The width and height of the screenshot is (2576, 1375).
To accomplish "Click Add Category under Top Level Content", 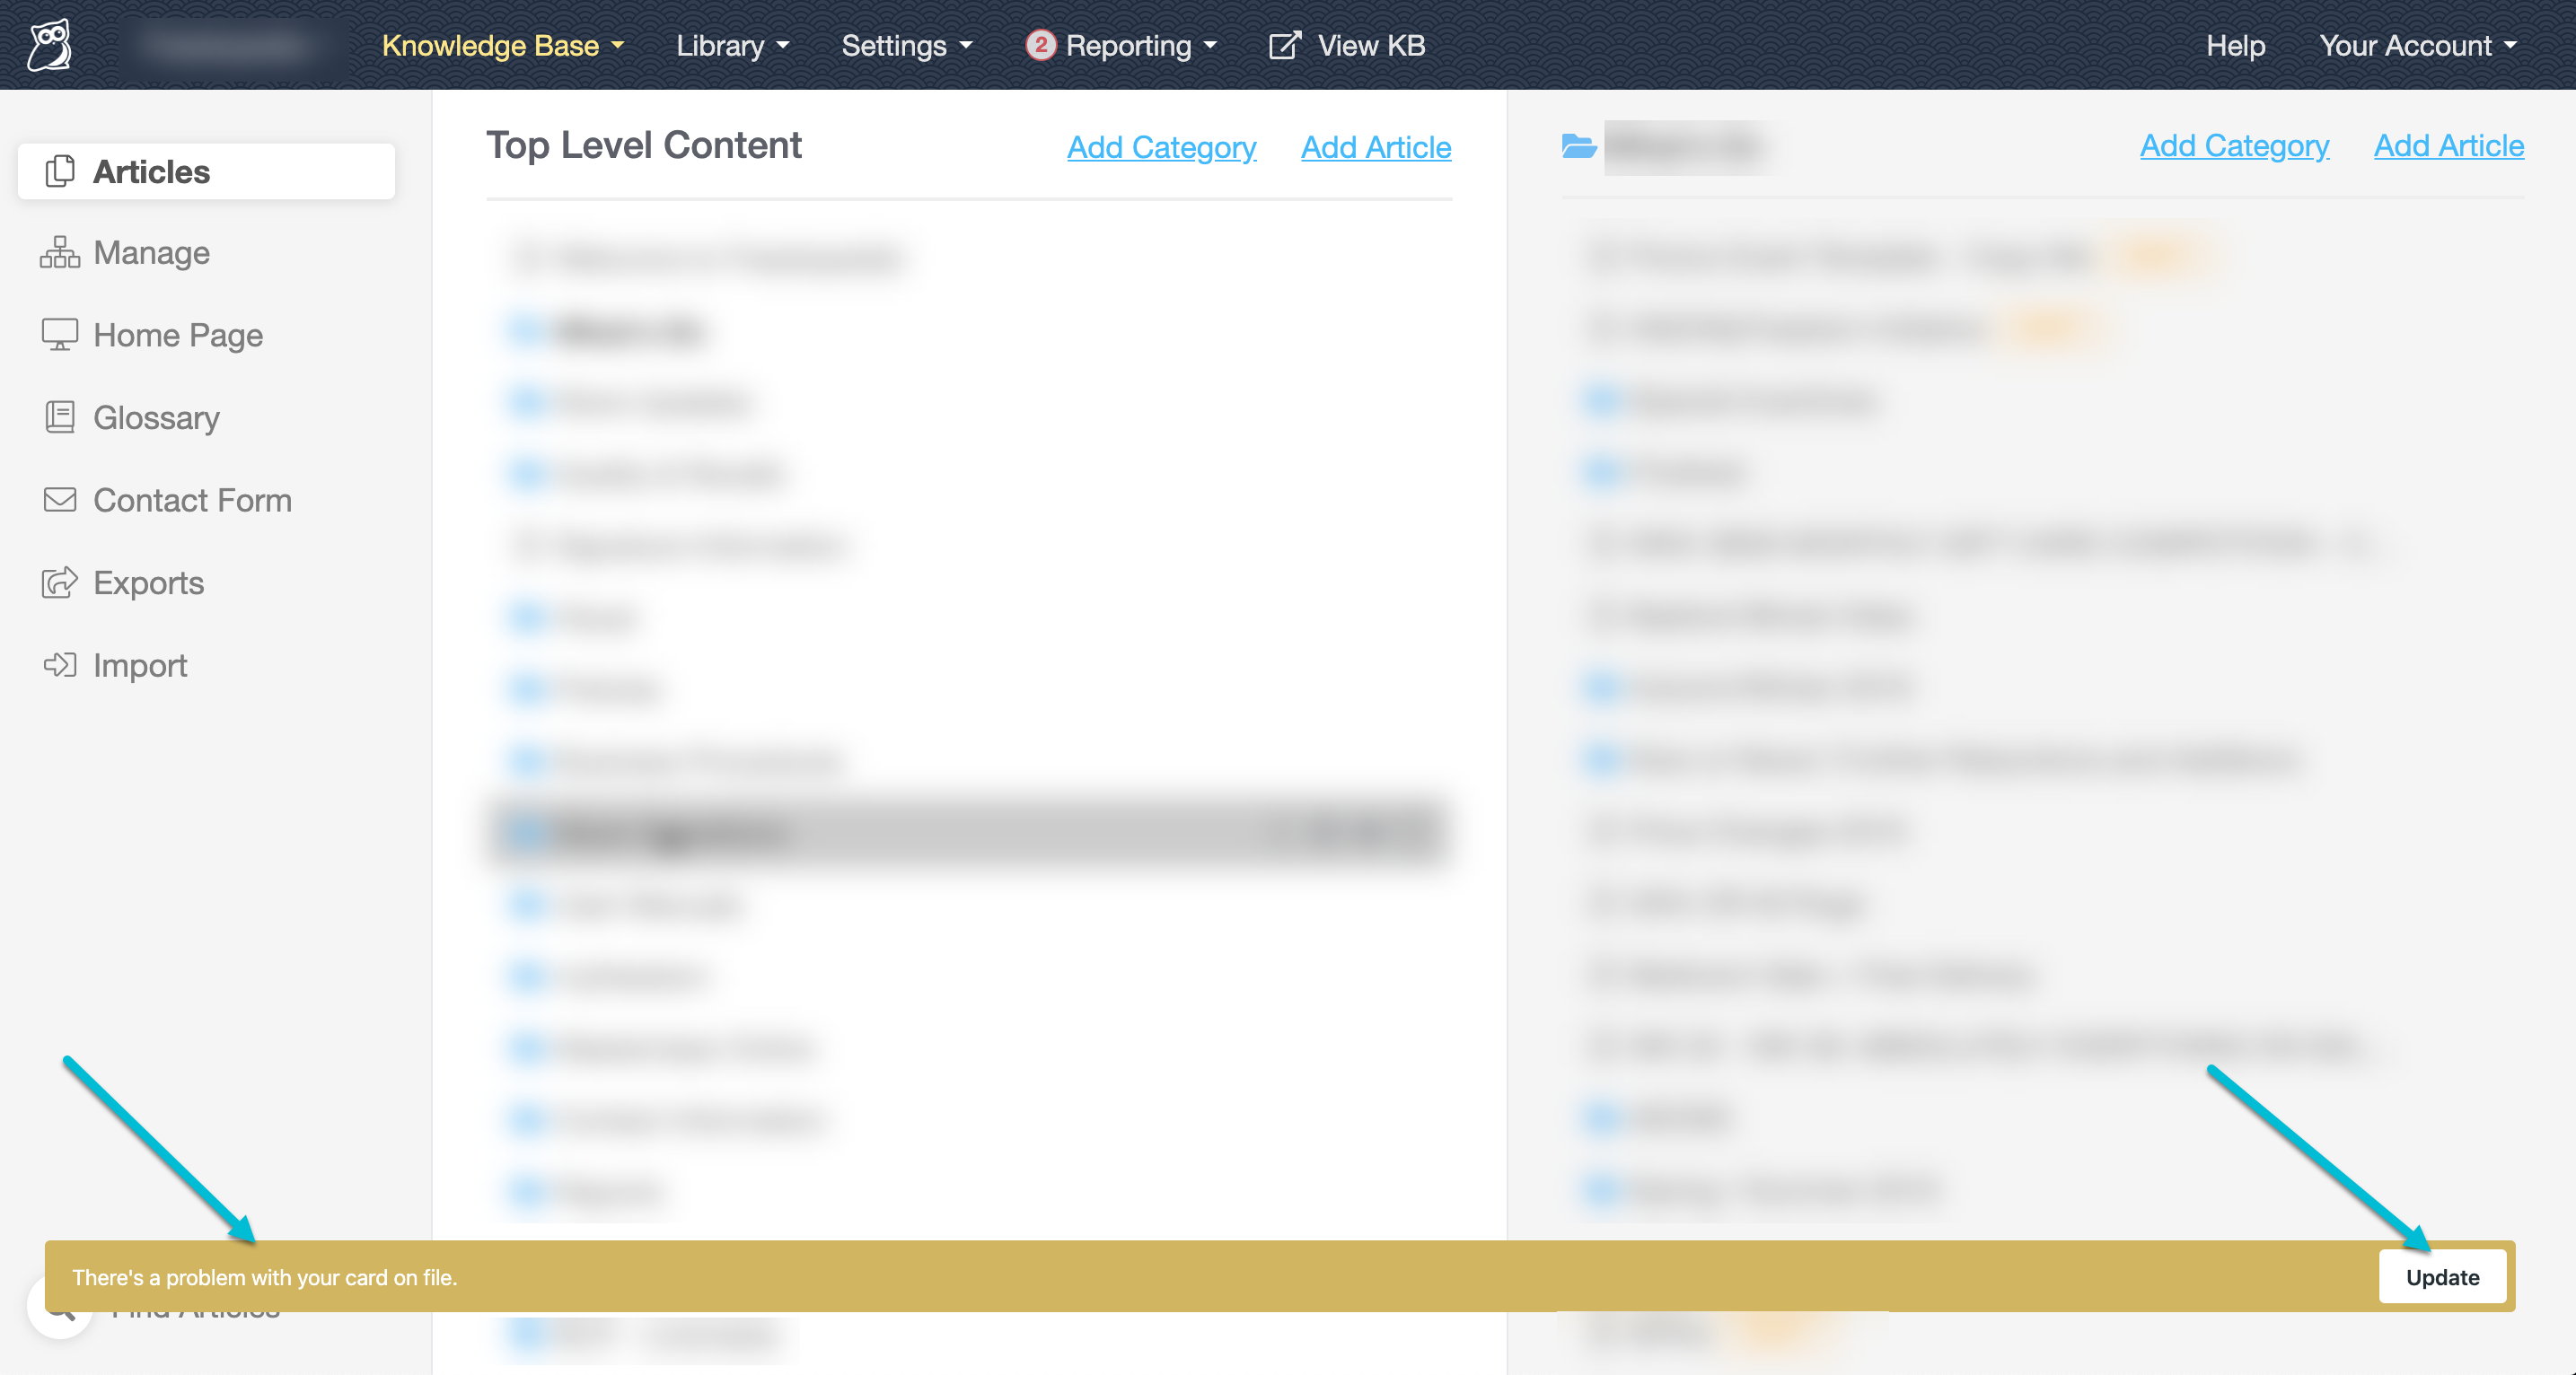I will [x=1161, y=147].
